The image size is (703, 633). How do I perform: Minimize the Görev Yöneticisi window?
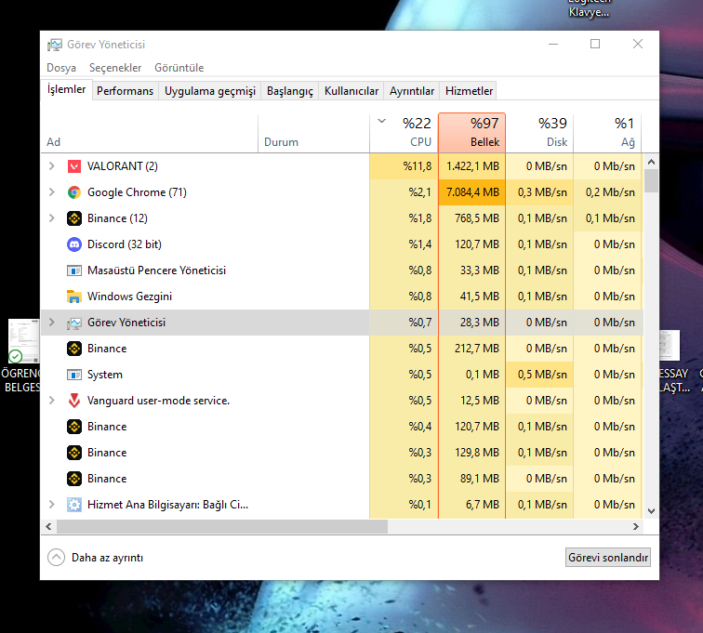click(x=553, y=44)
